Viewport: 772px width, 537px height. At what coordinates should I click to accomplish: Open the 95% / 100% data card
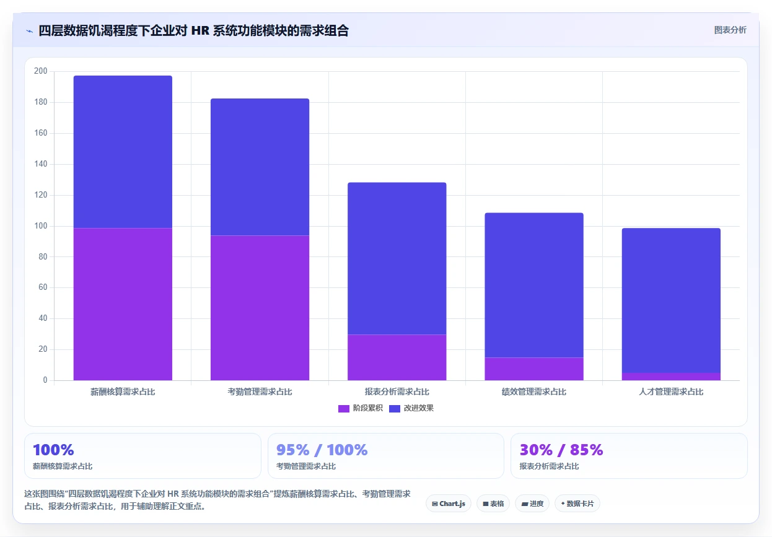386,456
